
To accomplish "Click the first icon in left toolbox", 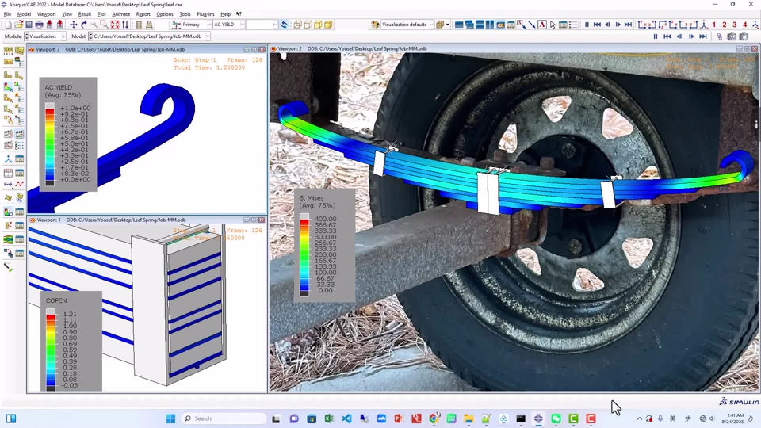I will pyautogui.click(x=8, y=50).
